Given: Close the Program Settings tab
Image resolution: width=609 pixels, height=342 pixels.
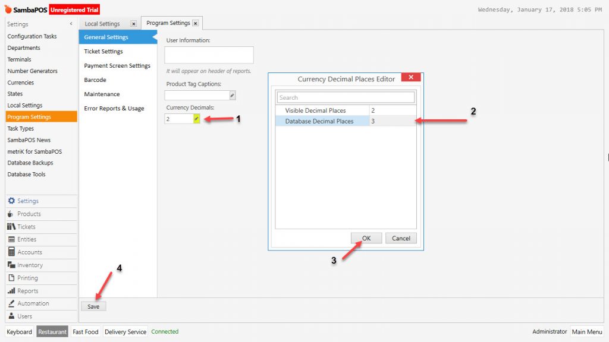Looking at the screenshot, I should [x=195, y=23].
